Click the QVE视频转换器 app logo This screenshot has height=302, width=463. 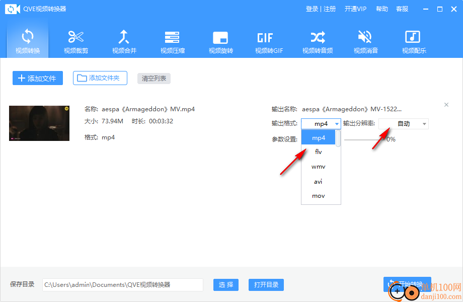(x=13, y=9)
